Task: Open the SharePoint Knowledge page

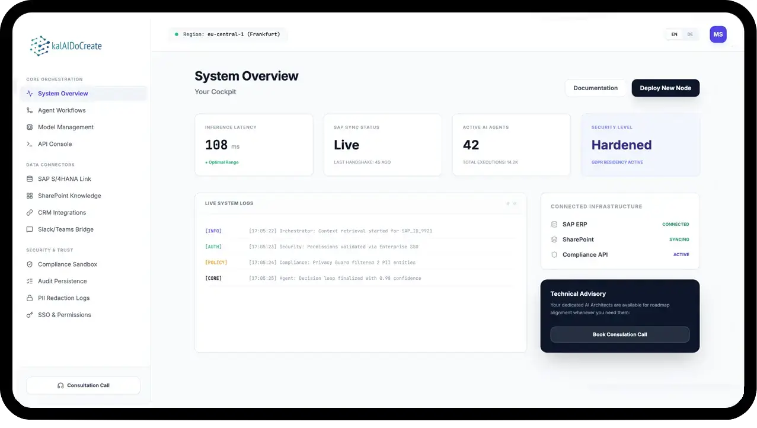Action: point(69,196)
